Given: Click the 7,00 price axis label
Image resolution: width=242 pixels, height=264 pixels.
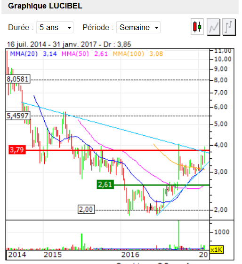Looking at the screenshot, I should click(x=221, y=93).
